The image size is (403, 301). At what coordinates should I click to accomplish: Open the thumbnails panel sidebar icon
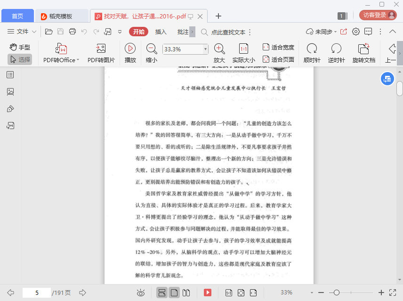(10, 92)
